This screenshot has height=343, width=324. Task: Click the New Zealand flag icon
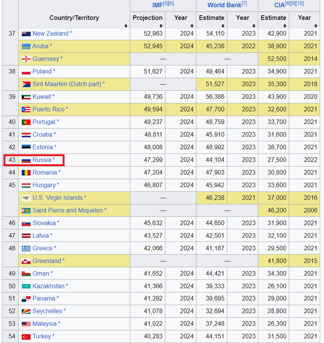[x=26, y=34]
